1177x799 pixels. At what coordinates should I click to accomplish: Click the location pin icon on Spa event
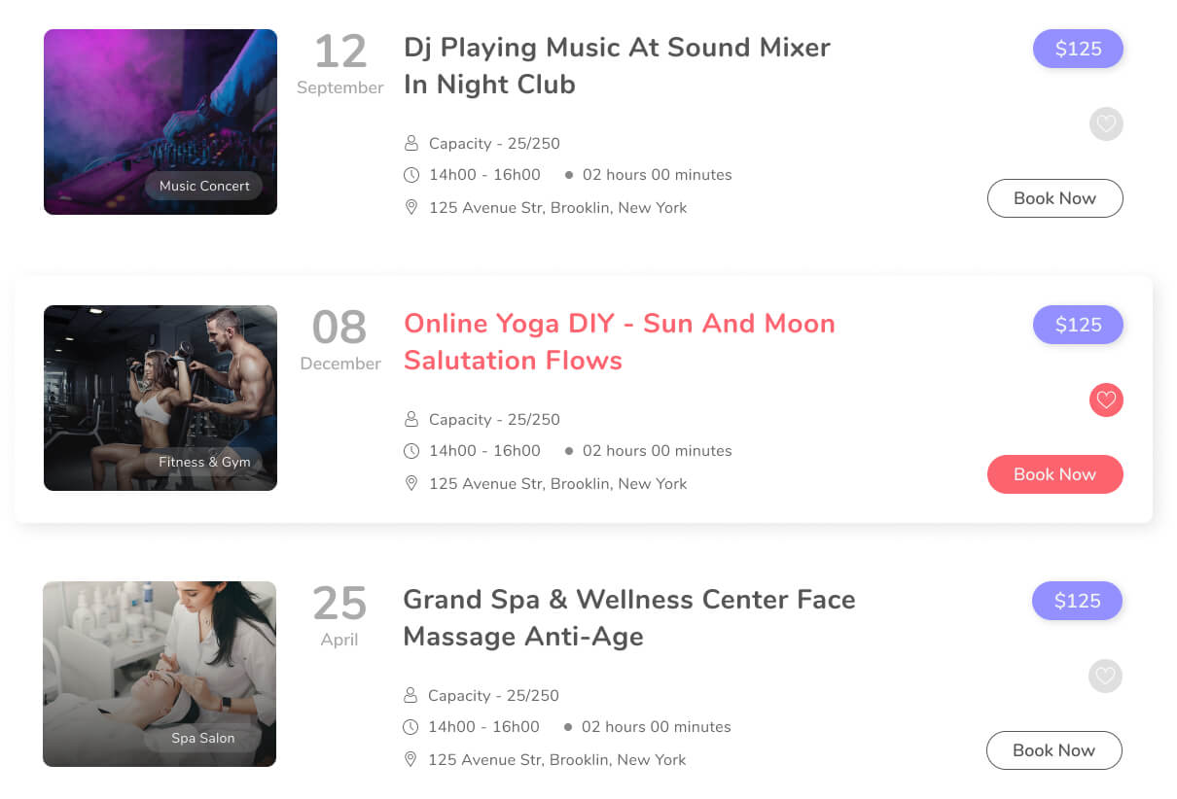(410, 759)
